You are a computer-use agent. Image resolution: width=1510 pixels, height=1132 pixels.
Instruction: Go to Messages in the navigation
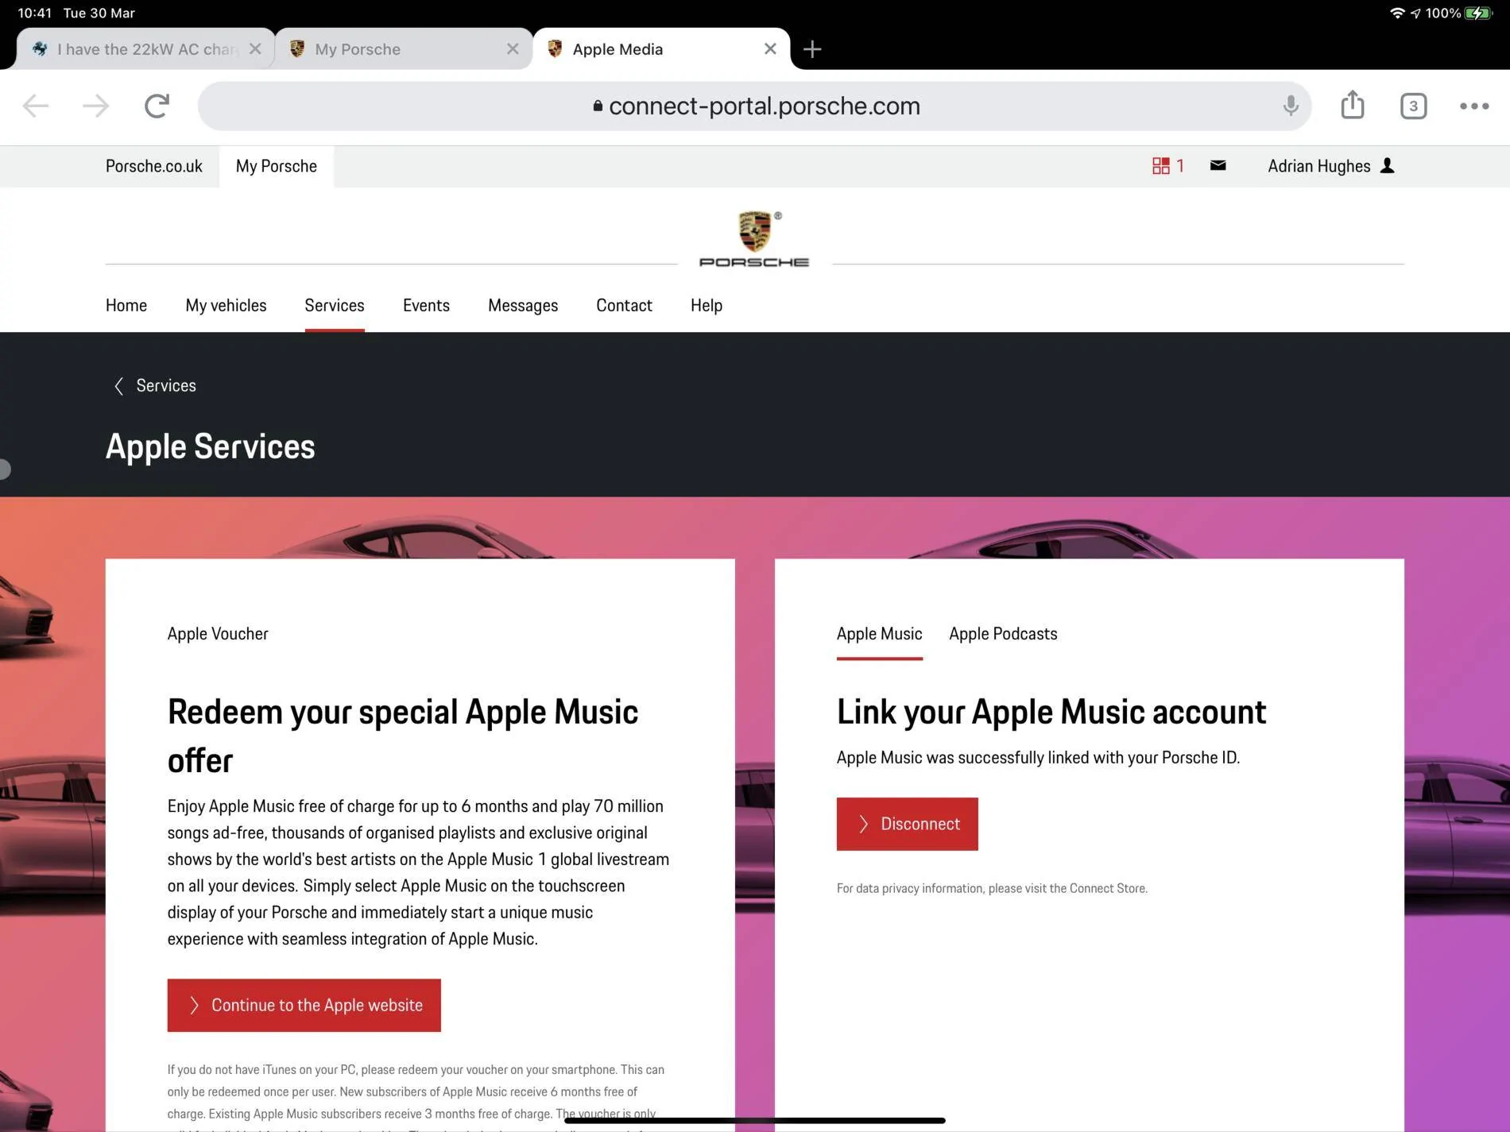pyautogui.click(x=523, y=305)
